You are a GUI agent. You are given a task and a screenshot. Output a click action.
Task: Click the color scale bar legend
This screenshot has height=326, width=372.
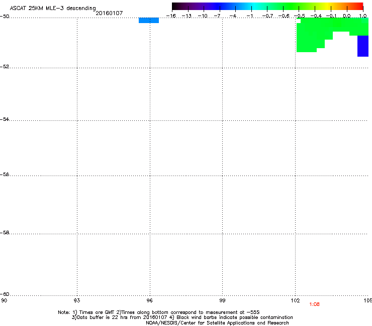tap(267, 6)
